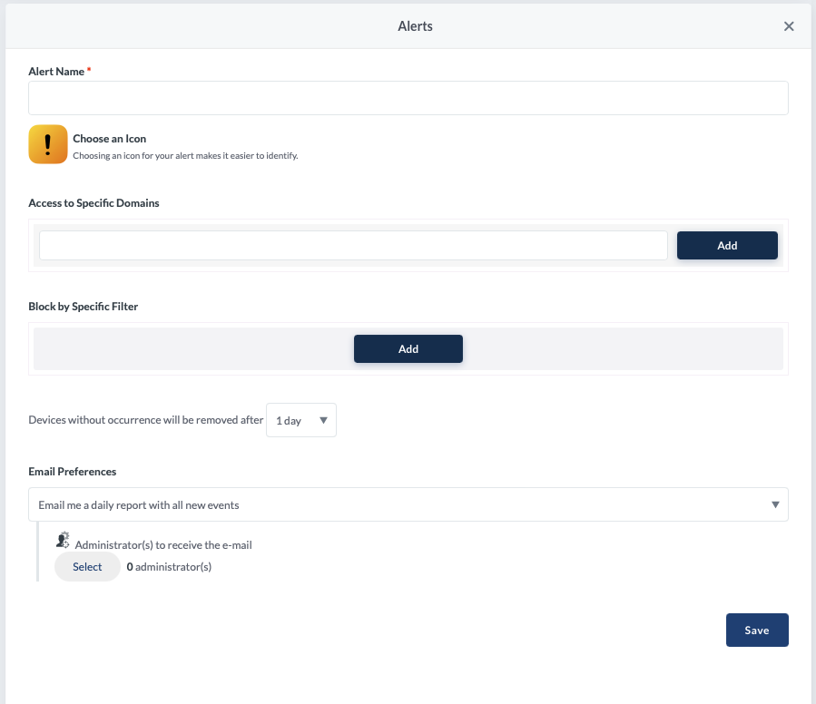Viewport: 816px width, 704px height.
Task: Click the yellow exclamation alert icon
Action: (x=48, y=144)
